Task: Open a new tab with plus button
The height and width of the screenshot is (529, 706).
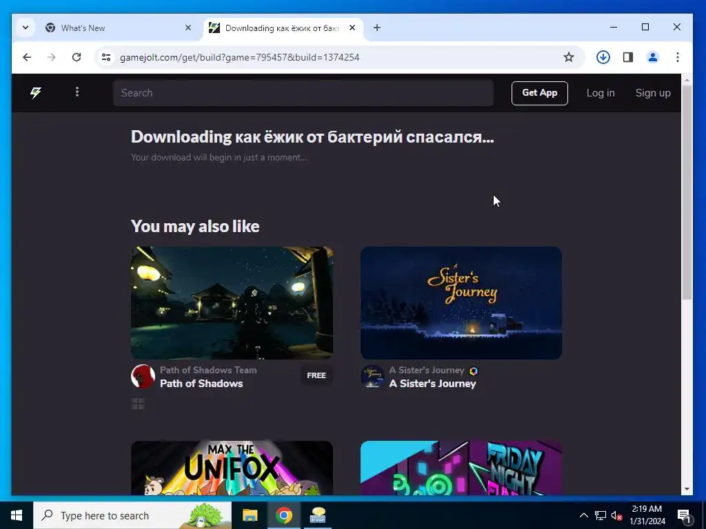Action: pos(377,28)
